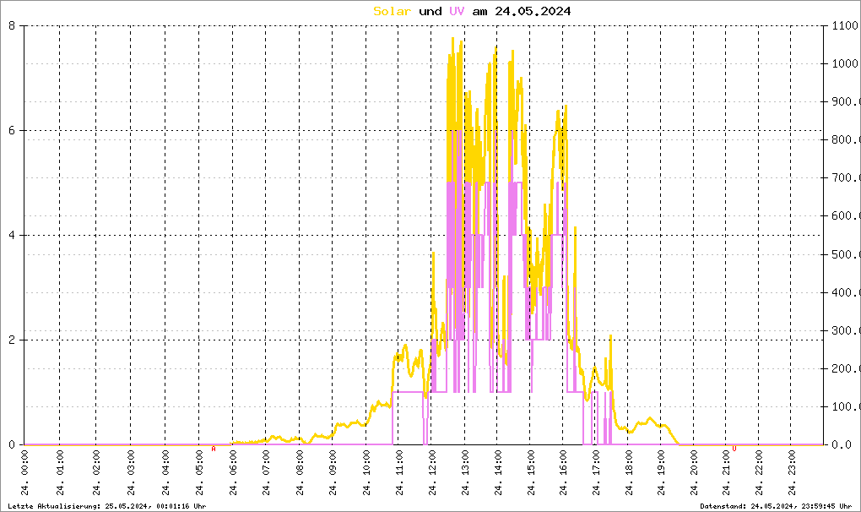
Task: Click the pink "UV" word in the chart title
Action: [457, 11]
